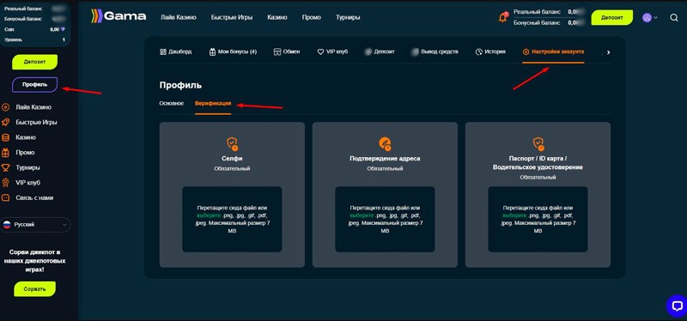Viewport: 687px width, 321px height.
Task: Click the Паспорт / ID карта drop zone
Action: point(538,219)
